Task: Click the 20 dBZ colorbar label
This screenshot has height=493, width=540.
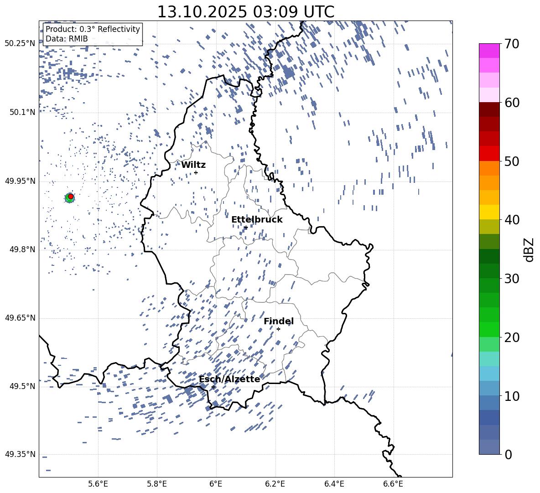Action: point(511,337)
